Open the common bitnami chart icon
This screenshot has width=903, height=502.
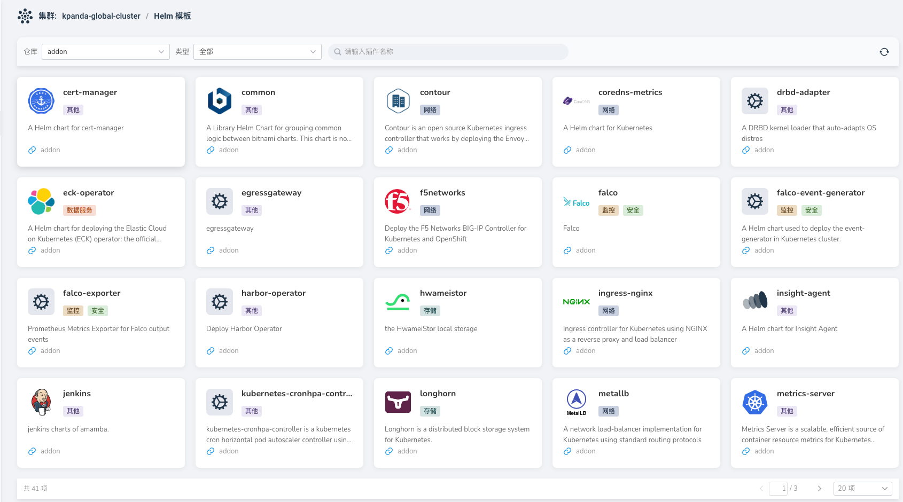point(220,101)
